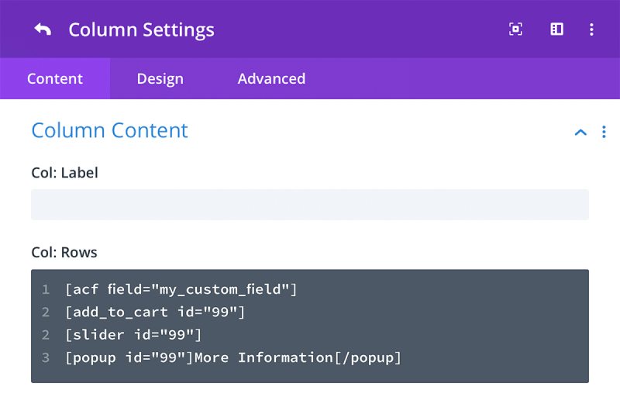Click the slider id shortcode line
The width and height of the screenshot is (620, 414).
(x=133, y=335)
